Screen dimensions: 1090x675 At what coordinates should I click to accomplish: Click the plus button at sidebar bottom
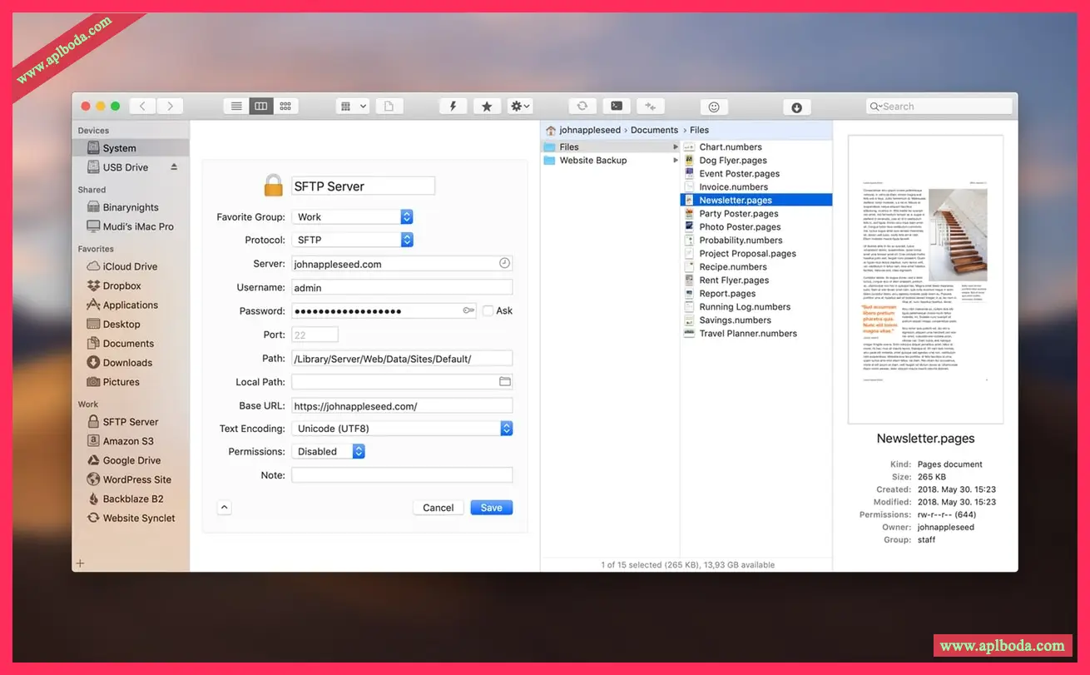pyautogui.click(x=81, y=563)
